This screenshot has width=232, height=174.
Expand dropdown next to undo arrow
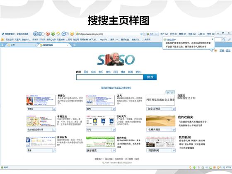click(67, 34)
